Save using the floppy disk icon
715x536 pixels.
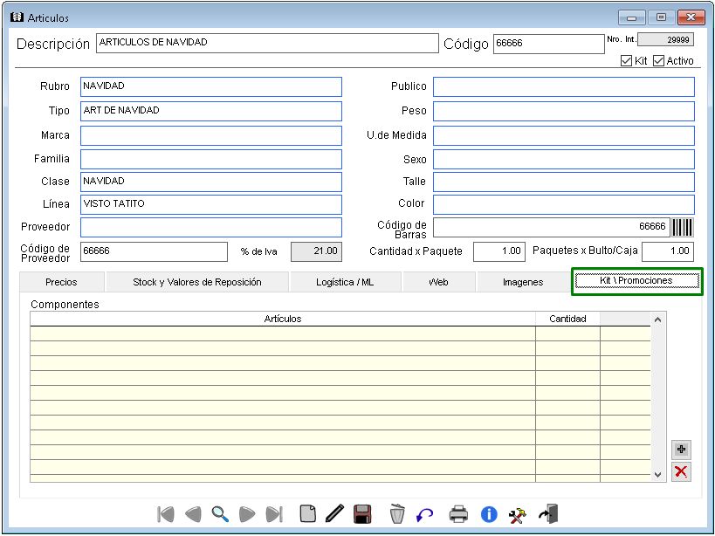click(x=363, y=513)
